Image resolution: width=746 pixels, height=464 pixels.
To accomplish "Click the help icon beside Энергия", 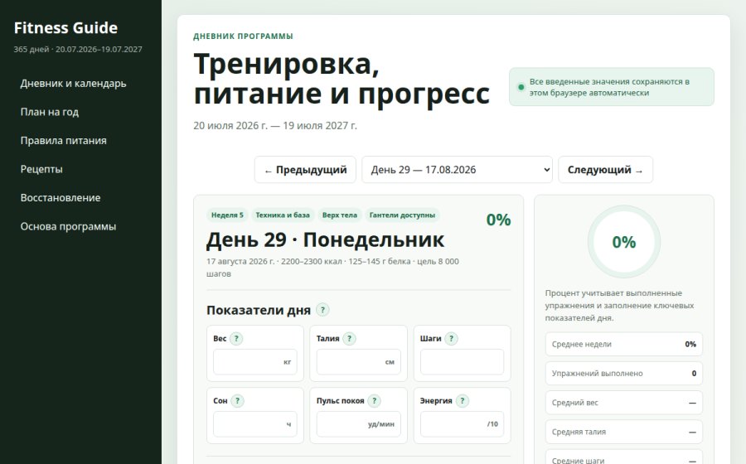I will click(x=462, y=401).
